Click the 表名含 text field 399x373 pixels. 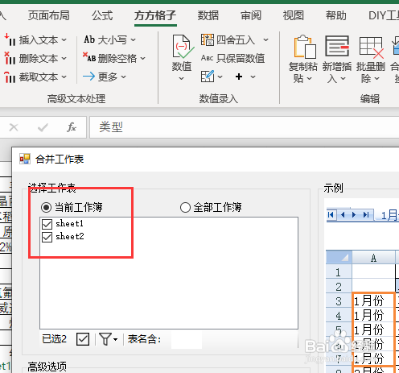point(187,340)
